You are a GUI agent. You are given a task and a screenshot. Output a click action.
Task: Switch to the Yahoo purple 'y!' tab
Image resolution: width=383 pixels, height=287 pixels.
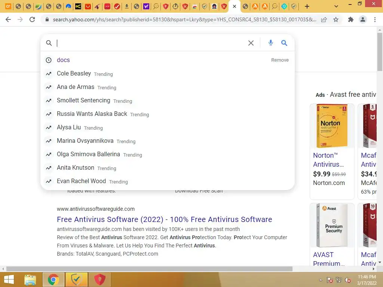146,6
